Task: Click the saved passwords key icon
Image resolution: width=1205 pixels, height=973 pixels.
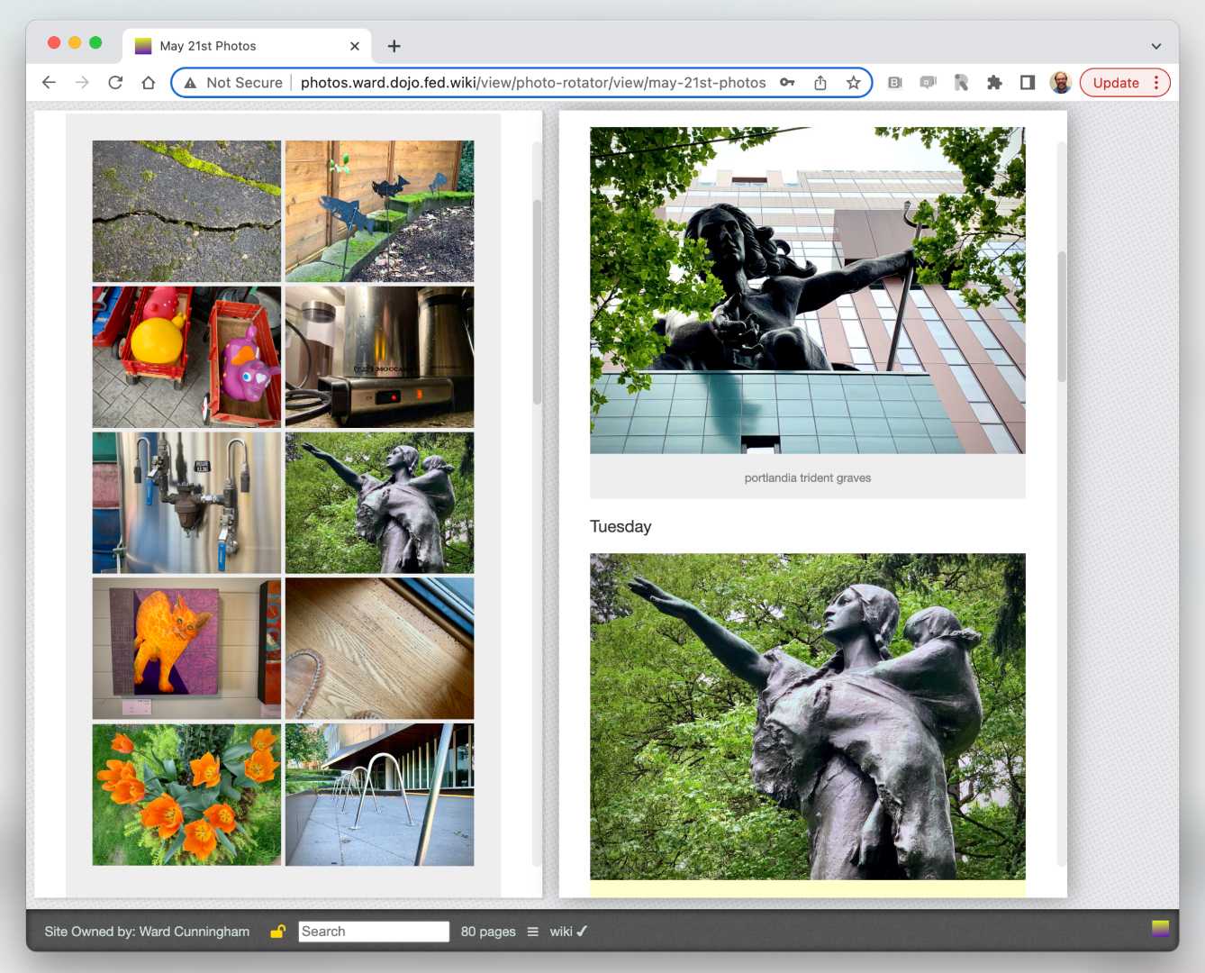Action: 787,83
